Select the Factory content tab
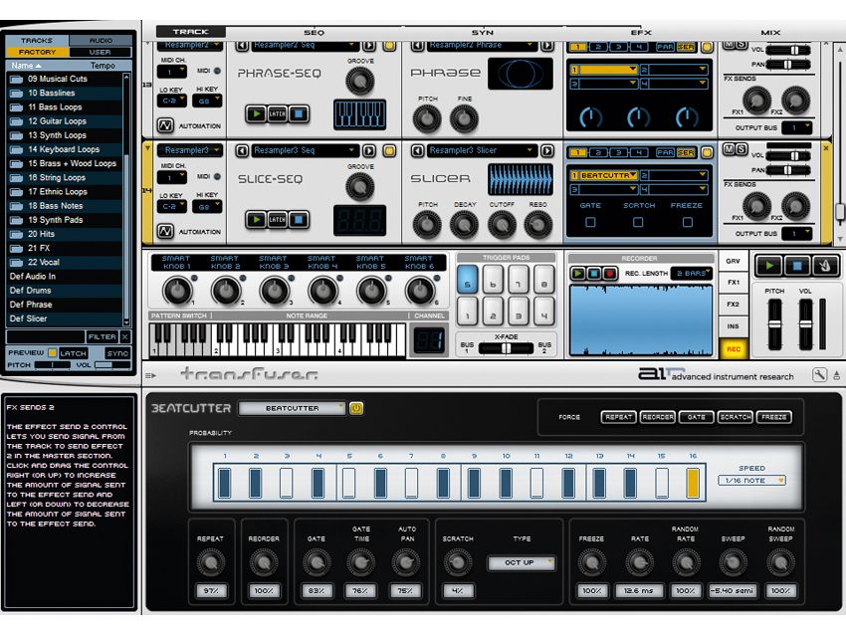The height and width of the screenshot is (635, 846). point(37,53)
